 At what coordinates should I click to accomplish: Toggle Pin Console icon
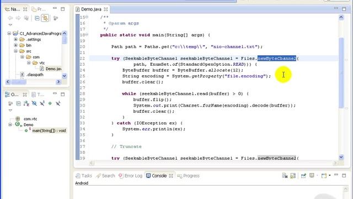(x=303, y=176)
